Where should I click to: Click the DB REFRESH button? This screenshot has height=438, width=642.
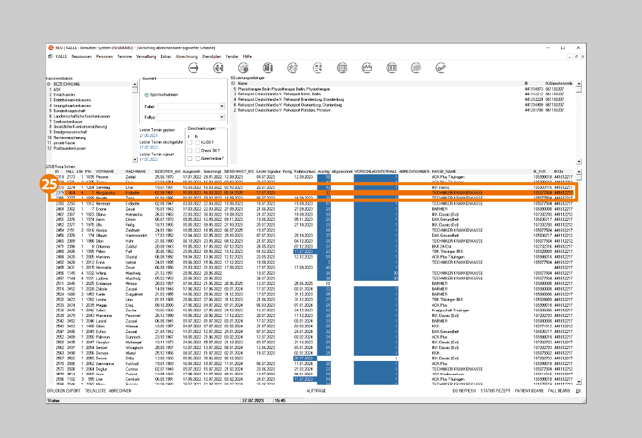(x=464, y=391)
